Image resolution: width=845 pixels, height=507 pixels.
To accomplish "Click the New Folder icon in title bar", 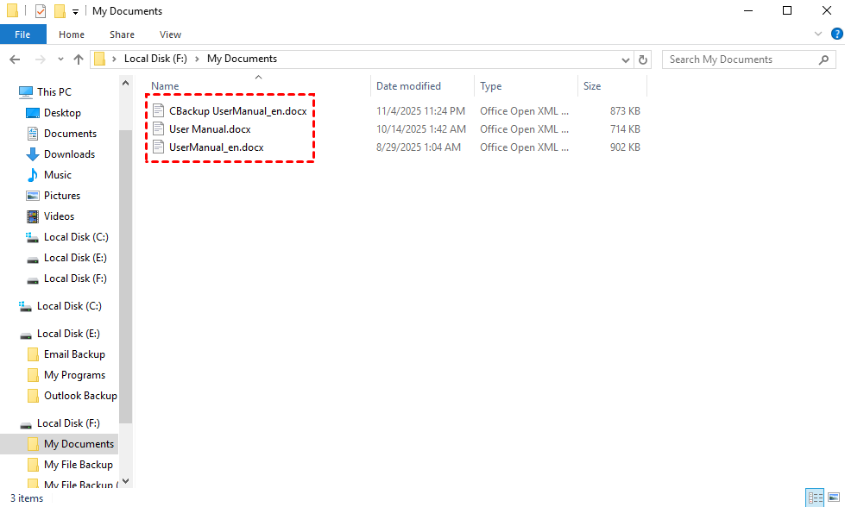I will 60,11.
